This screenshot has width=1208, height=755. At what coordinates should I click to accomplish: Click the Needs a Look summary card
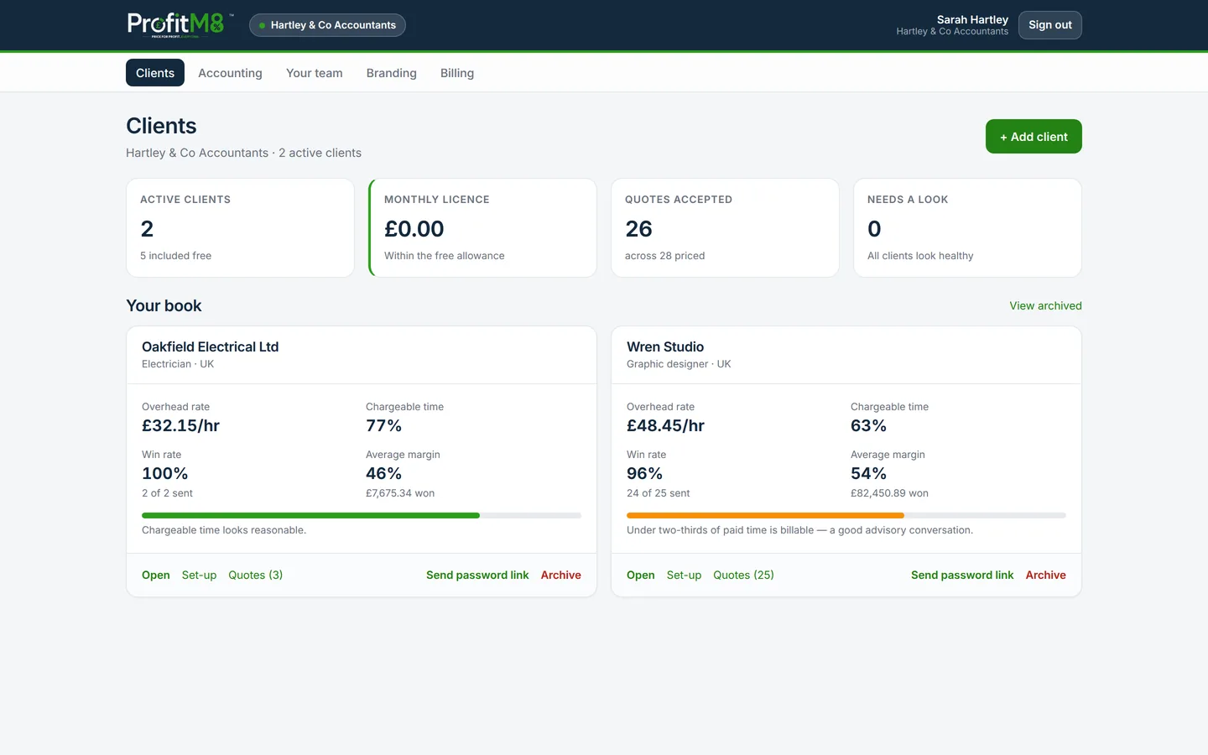pos(967,227)
